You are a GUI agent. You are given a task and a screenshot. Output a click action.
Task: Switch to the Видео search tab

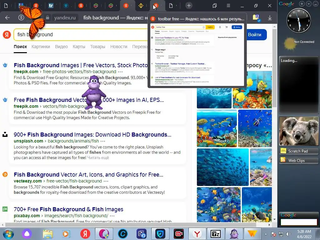click(x=62, y=47)
